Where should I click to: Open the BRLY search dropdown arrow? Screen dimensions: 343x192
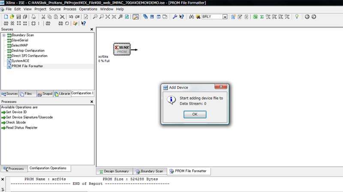(x=225, y=17)
